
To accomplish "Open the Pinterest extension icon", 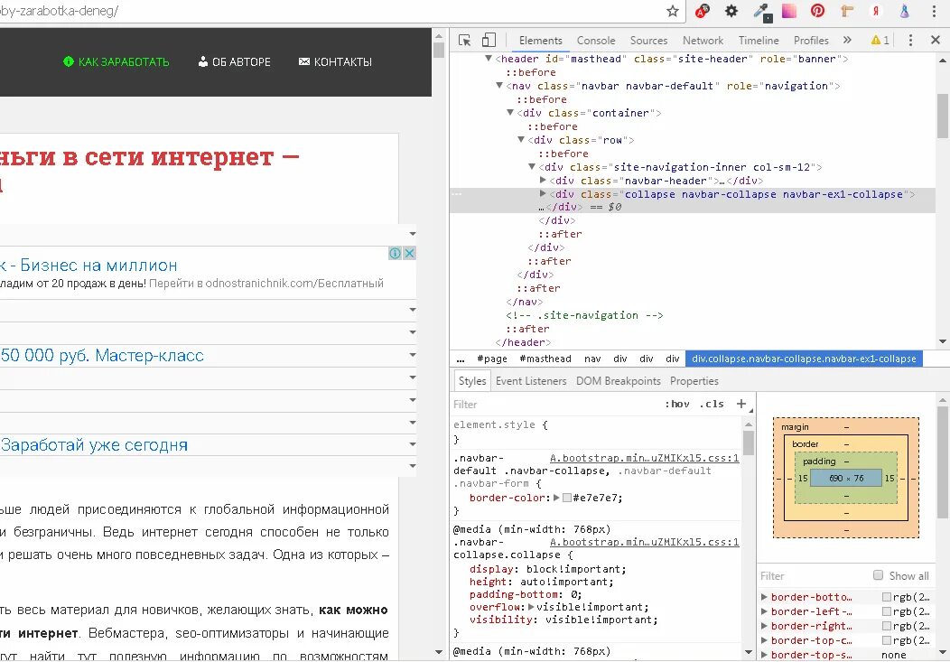I will tap(817, 10).
